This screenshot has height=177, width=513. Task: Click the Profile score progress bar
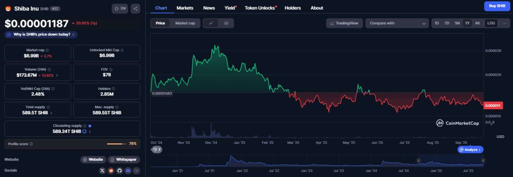click(x=117, y=144)
